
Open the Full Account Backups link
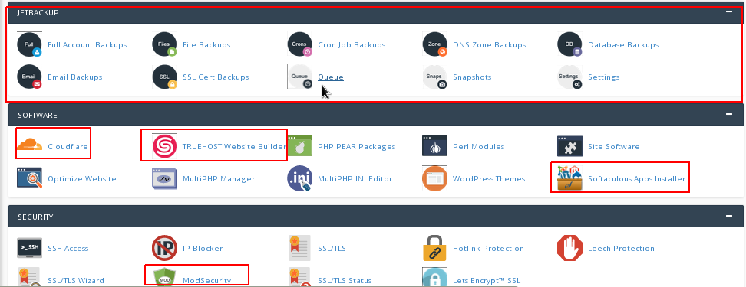point(87,44)
